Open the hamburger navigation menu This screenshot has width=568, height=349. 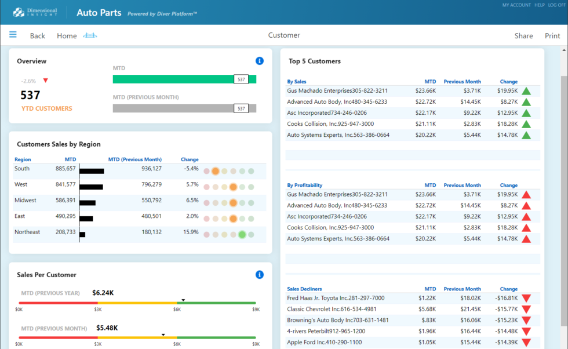[13, 35]
